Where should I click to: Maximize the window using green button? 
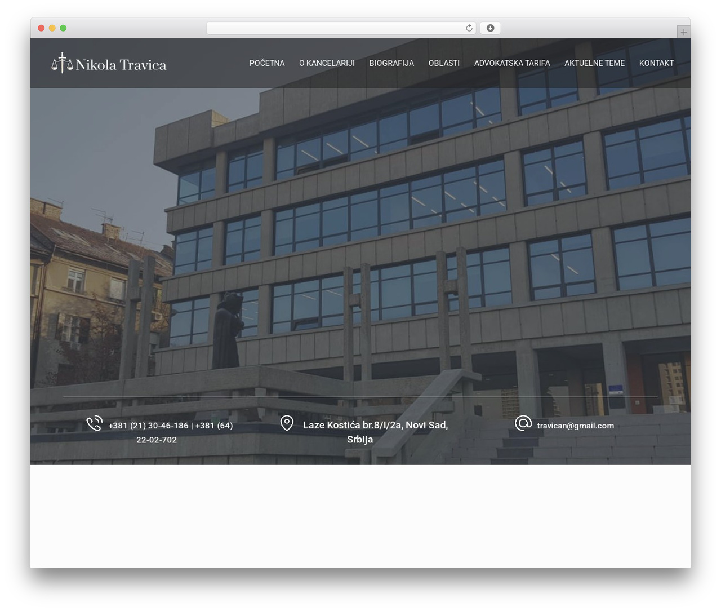pos(63,28)
